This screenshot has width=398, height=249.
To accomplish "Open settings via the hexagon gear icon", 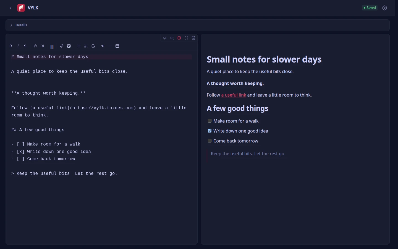I will pos(385,8).
